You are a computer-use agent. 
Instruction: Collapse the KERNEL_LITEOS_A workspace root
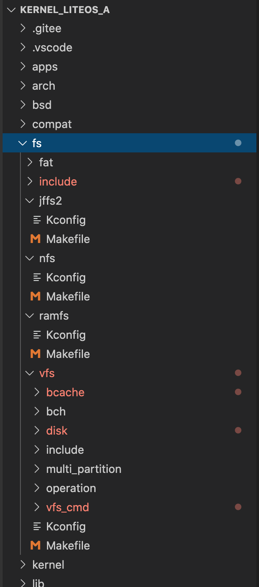point(11,10)
